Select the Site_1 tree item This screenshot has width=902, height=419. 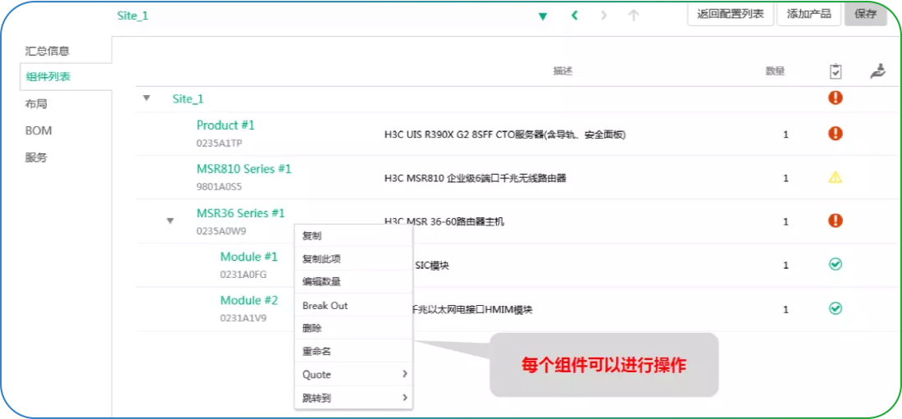188,99
